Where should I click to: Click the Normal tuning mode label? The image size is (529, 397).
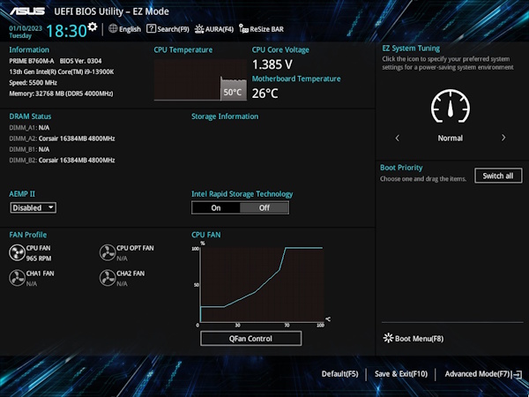click(450, 139)
